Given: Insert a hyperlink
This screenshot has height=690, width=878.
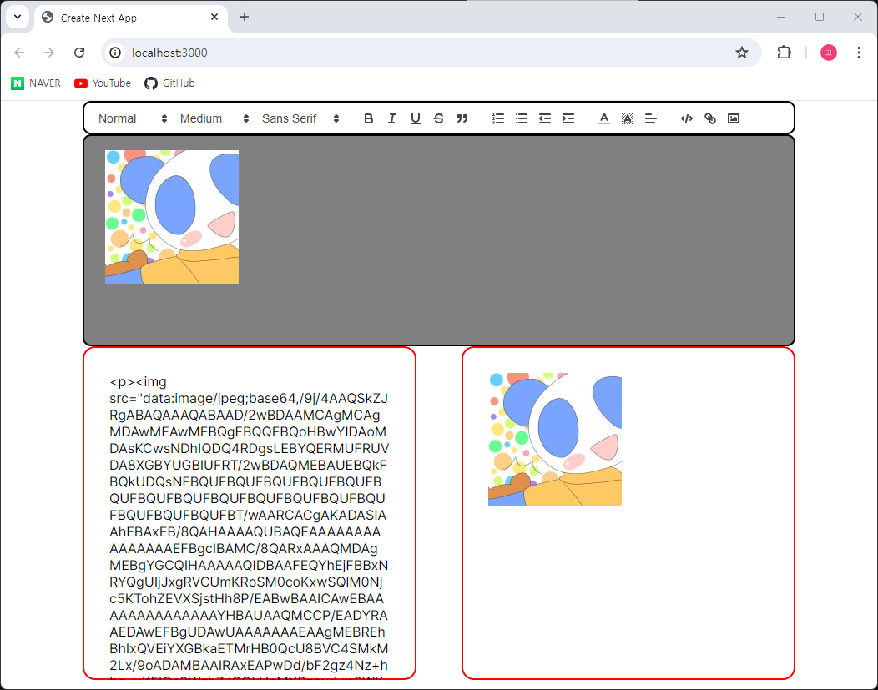Looking at the screenshot, I should point(710,118).
